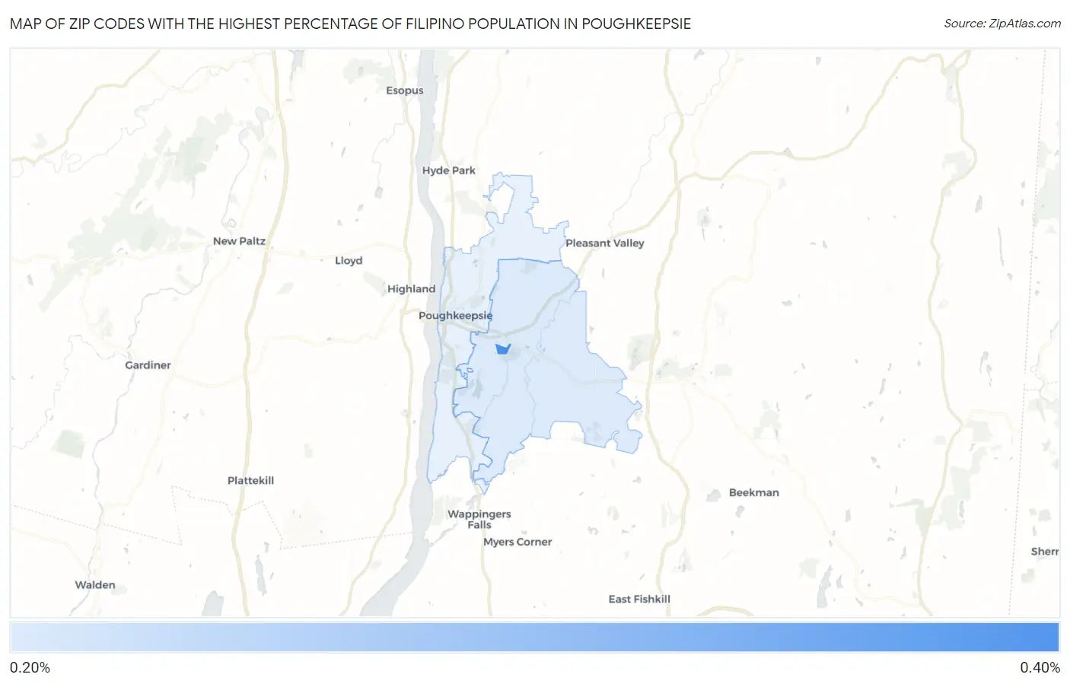Image resolution: width=1070 pixels, height=684 pixels.
Task: Click the 0.40% legend maximum value
Action: coord(1040,668)
